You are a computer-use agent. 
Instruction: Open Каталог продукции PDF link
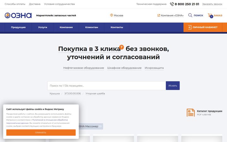click(209, 111)
